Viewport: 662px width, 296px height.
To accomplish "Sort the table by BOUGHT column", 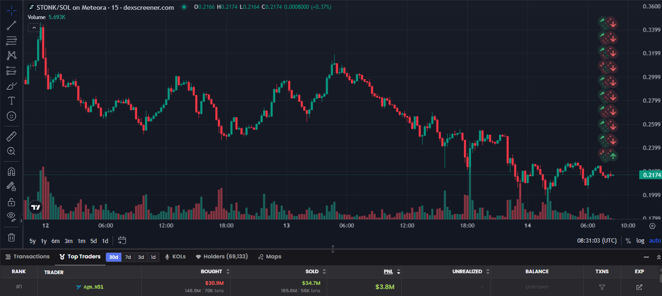I will coord(214,271).
